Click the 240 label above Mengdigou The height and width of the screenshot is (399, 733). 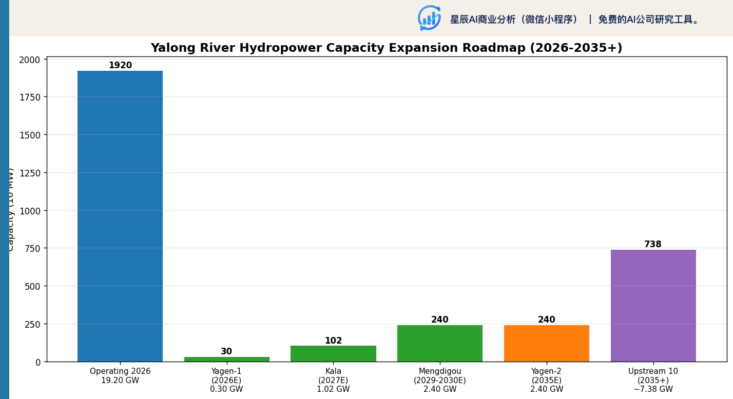[440, 320]
